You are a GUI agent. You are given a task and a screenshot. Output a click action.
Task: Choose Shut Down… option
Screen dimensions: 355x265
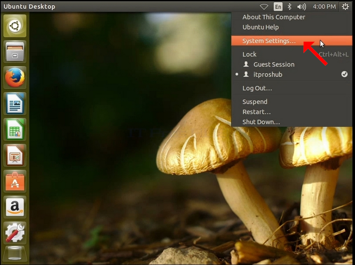pos(292,122)
